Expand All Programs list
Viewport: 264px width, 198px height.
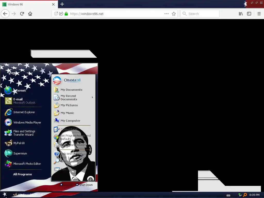pos(23,174)
